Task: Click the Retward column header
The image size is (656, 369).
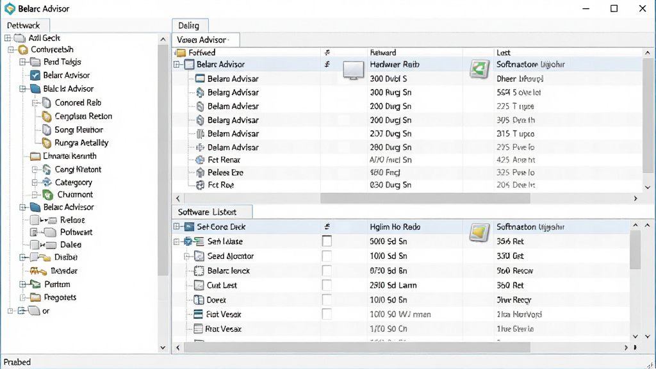Action: pos(414,53)
